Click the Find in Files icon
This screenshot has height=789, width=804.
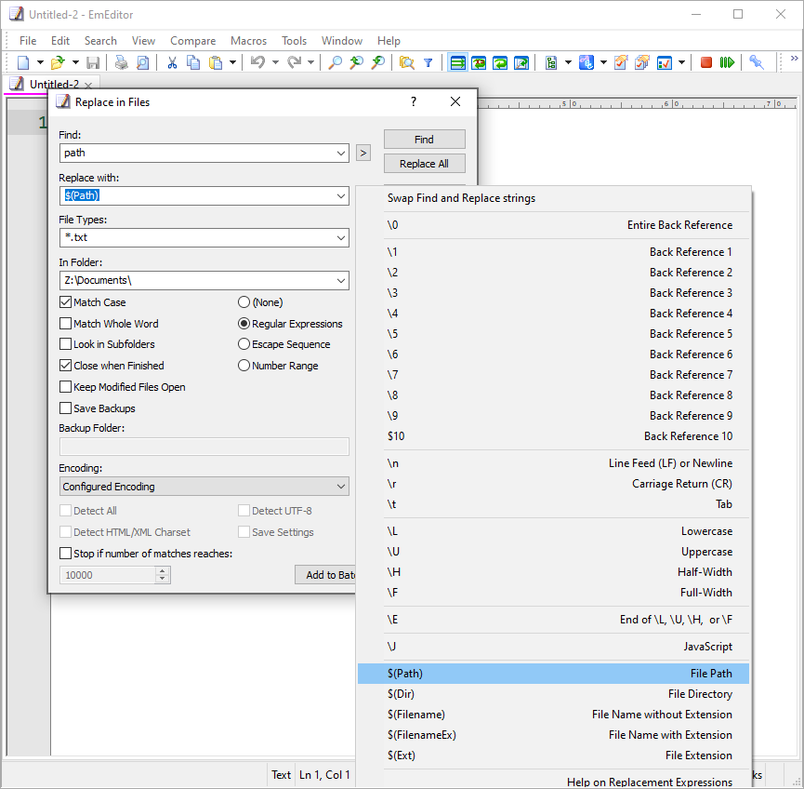[x=406, y=62]
